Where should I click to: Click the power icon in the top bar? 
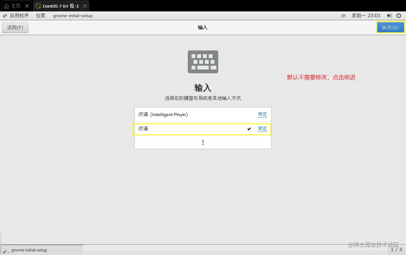pos(398,15)
